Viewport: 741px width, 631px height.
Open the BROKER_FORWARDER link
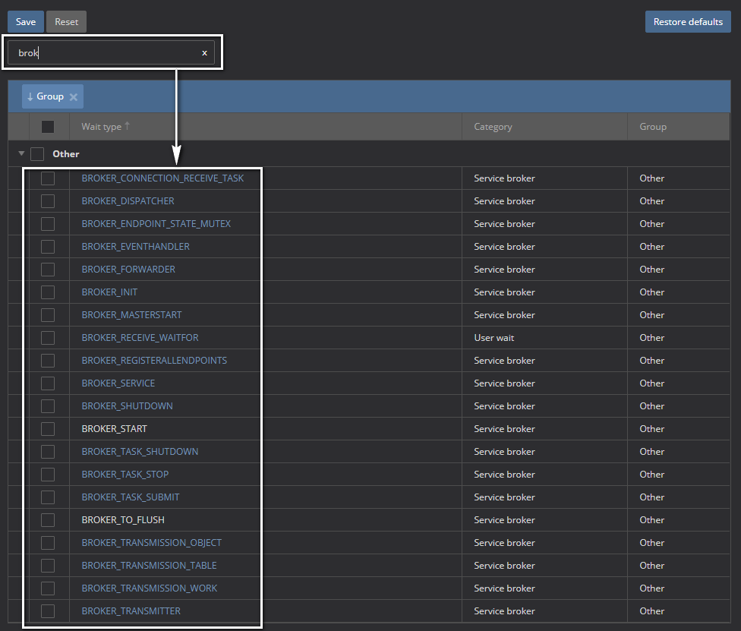click(x=128, y=270)
